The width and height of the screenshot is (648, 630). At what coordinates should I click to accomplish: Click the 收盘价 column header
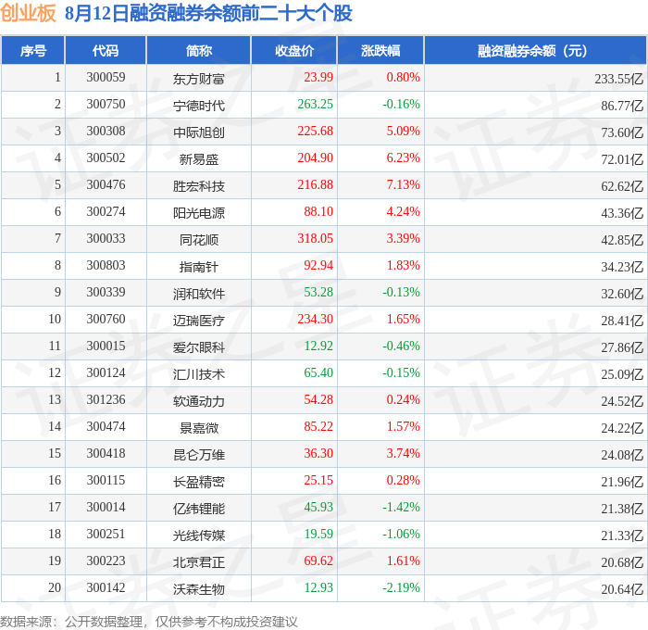coord(294,50)
